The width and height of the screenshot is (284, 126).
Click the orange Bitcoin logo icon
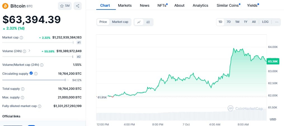click(x=5, y=6)
